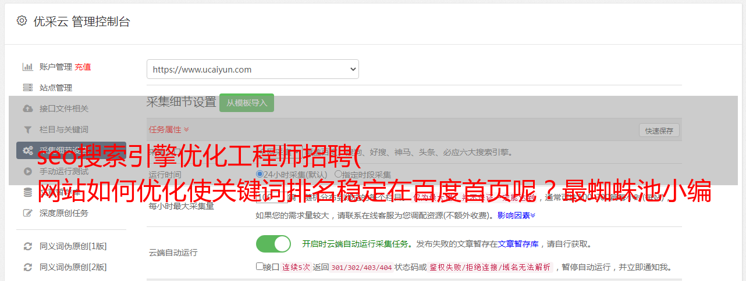Click the cloud upload icon for 接口文件相关
746x281 pixels.
point(27,109)
